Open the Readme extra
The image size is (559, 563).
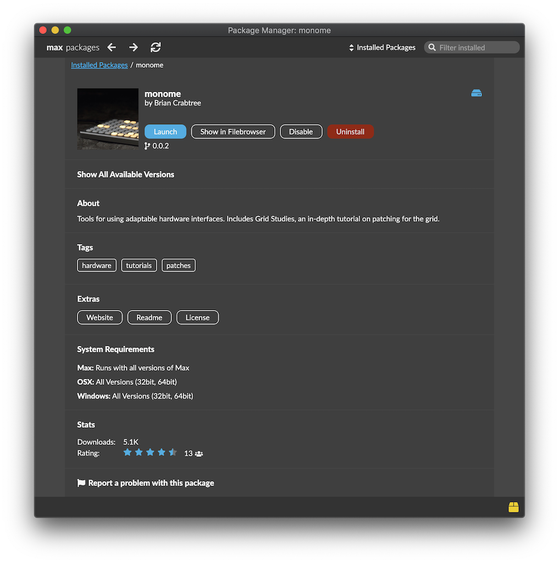(x=150, y=317)
